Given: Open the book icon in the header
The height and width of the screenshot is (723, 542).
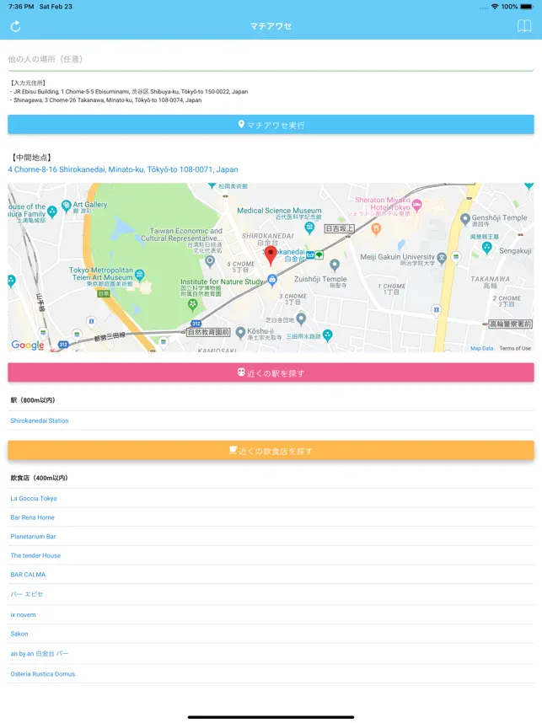Looking at the screenshot, I should (x=524, y=26).
